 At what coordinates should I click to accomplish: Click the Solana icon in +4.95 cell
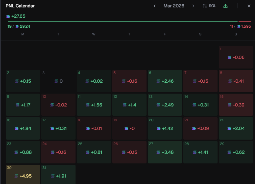point(16,176)
